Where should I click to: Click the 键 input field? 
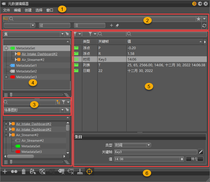point(55,25)
